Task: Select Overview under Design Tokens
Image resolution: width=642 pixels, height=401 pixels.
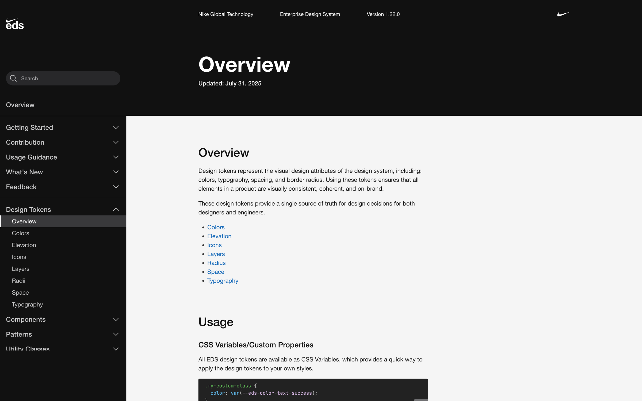Action: click(63, 221)
